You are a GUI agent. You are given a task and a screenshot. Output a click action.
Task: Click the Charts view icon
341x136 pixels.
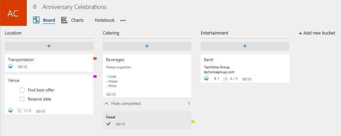(64, 20)
